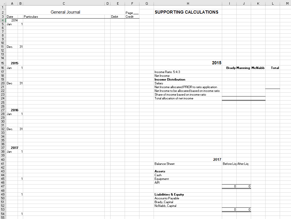Select the Debit header cell
Screen dimensions: 291x219
(117, 17)
